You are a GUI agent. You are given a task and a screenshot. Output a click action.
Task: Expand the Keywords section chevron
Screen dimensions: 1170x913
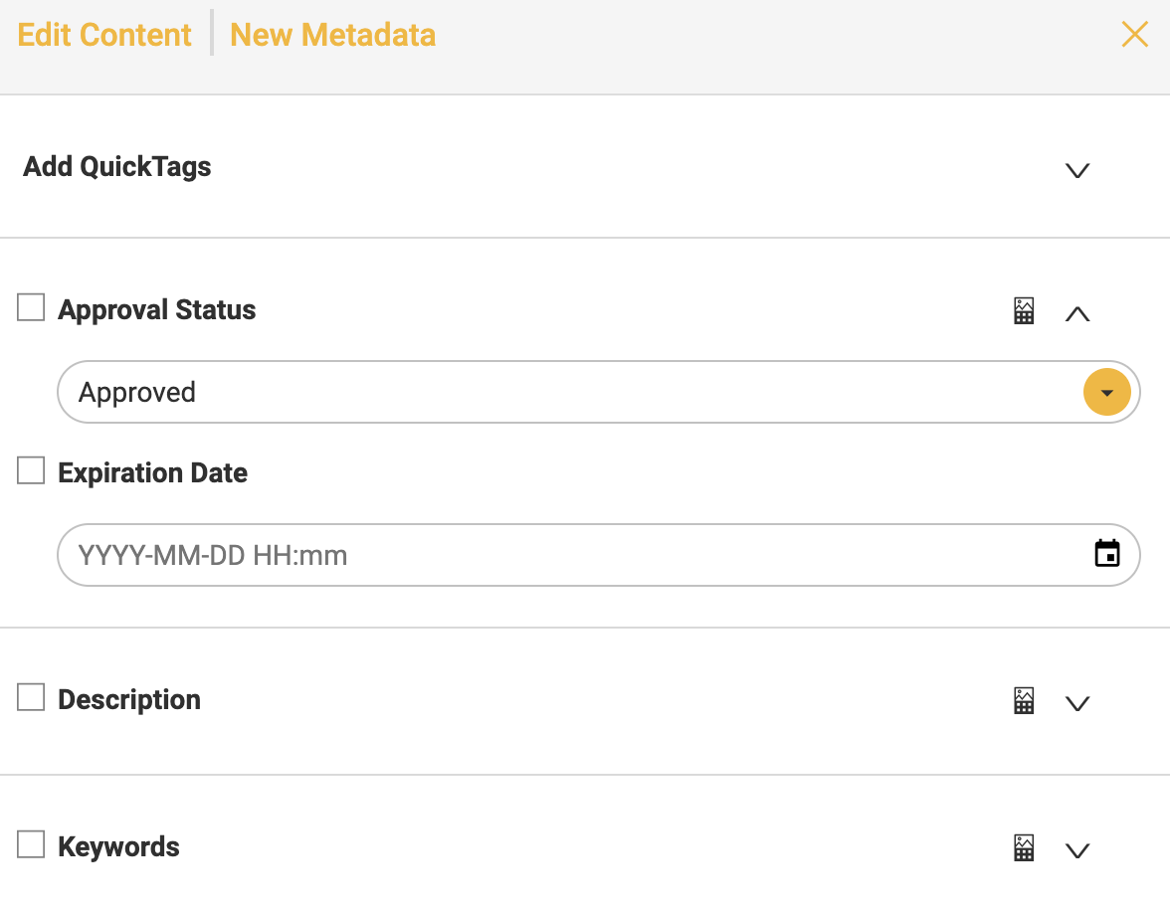coord(1076,850)
